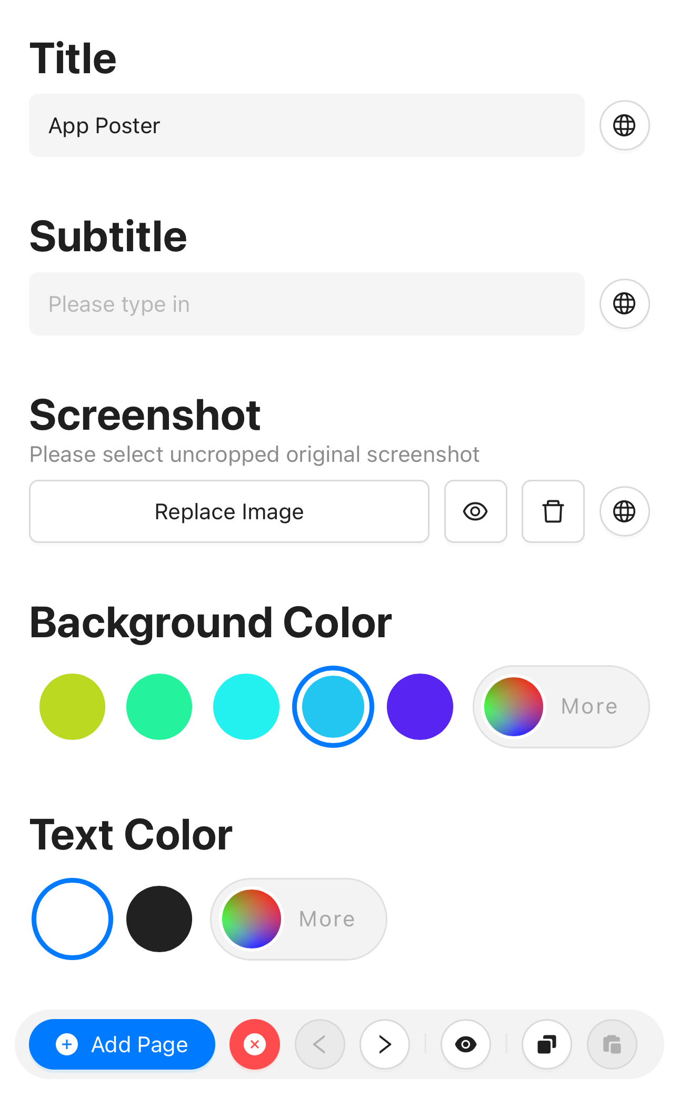The height and width of the screenshot is (1097, 679).
Task: Pick the yellow-green background color swatch
Action: pos(73,707)
